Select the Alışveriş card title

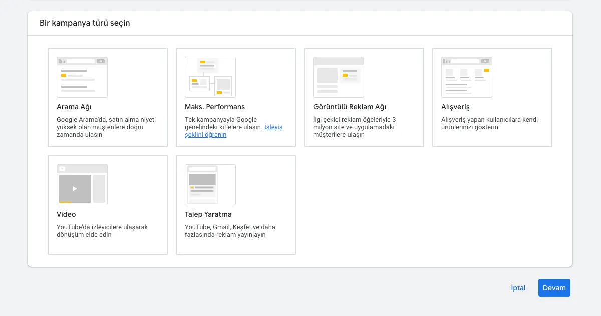pyautogui.click(x=455, y=107)
